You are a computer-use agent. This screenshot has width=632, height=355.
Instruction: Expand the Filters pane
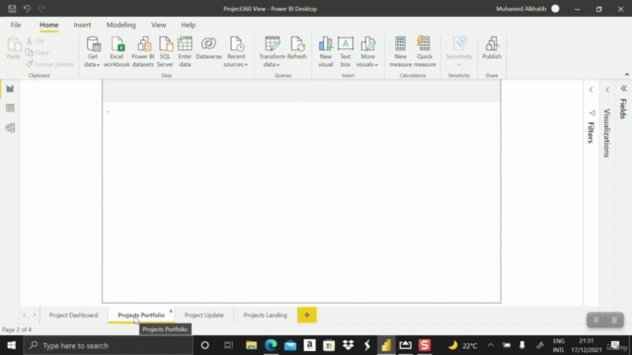coord(591,90)
